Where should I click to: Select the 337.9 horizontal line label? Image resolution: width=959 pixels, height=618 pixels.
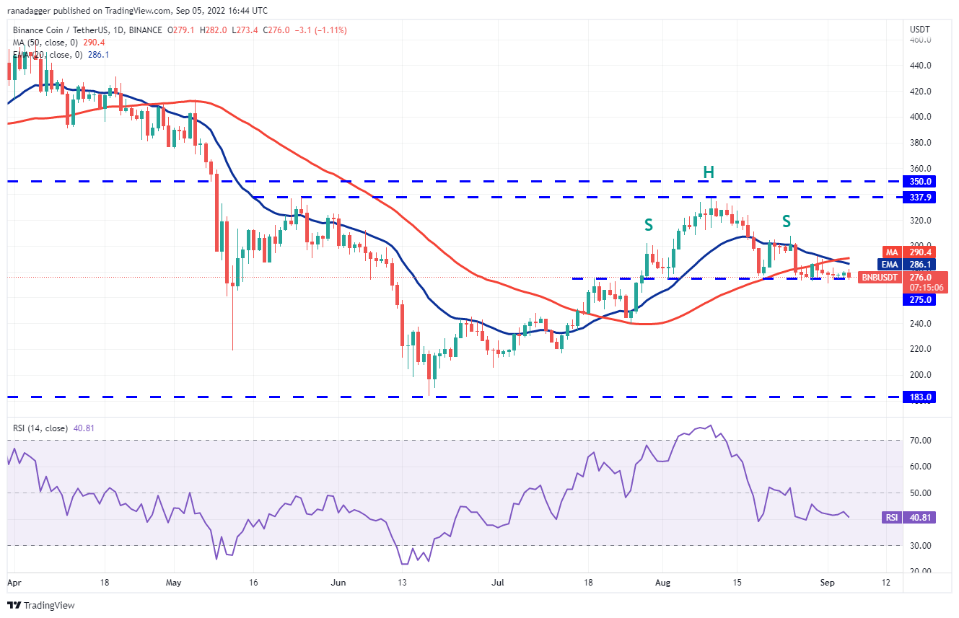(921, 197)
